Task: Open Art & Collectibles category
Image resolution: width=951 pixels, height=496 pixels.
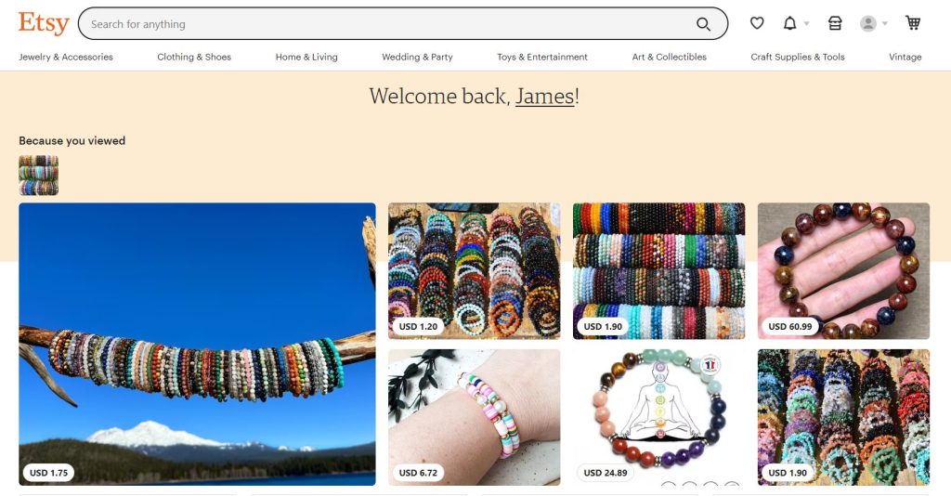Action: tap(669, 57)
